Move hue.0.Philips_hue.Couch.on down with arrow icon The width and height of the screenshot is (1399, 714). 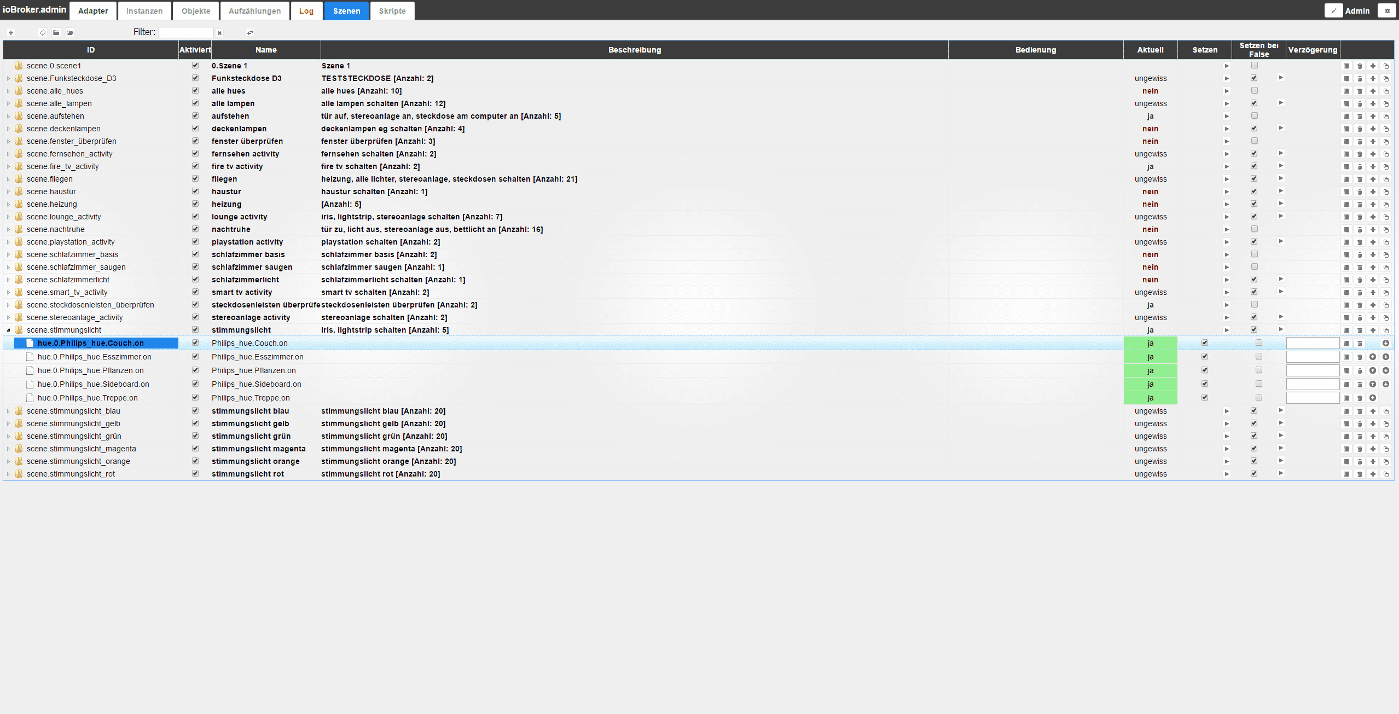pos(1386,343)
